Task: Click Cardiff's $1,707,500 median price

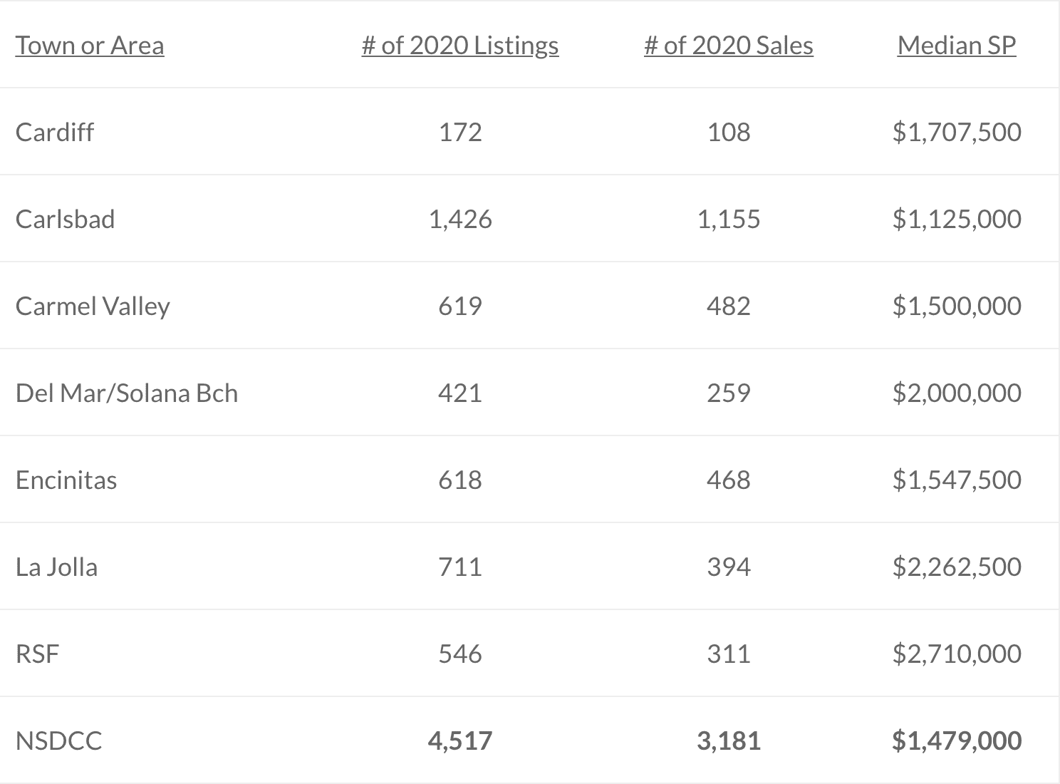Action: pyautogui.click(x=957, y=133)
